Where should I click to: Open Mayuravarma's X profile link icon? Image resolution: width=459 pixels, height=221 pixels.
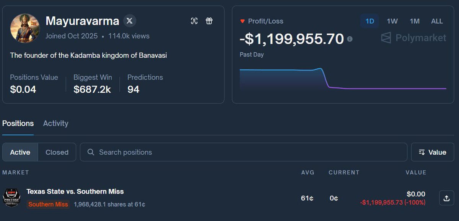[x=130, y=21]
